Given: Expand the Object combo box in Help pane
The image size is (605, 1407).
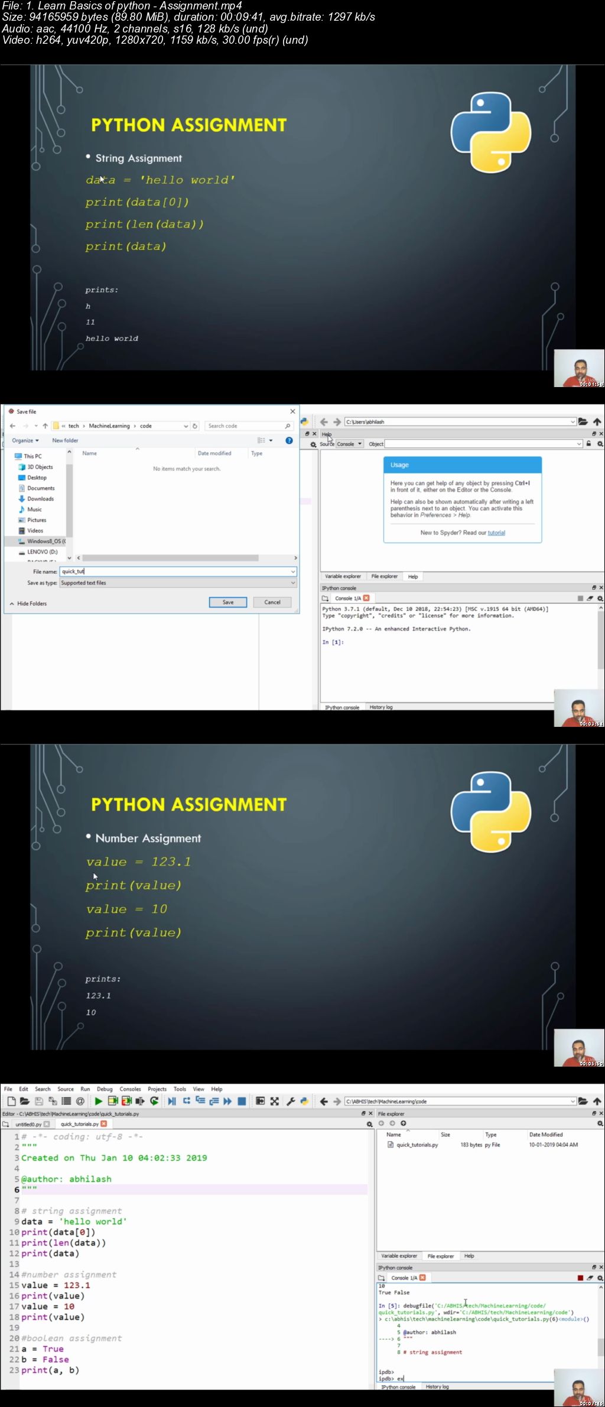Looking at the screenshot, I should pyautogui.click(x=579, y=444).
